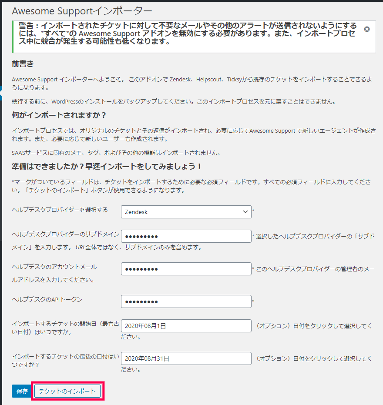
Task: Click the チケットのインポート button
Action: [x=67, y=391]
